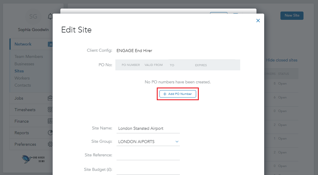This screenshot has width=318, height=175.
Task: Open the Timesheets section
Action: [x=31, y=110]
